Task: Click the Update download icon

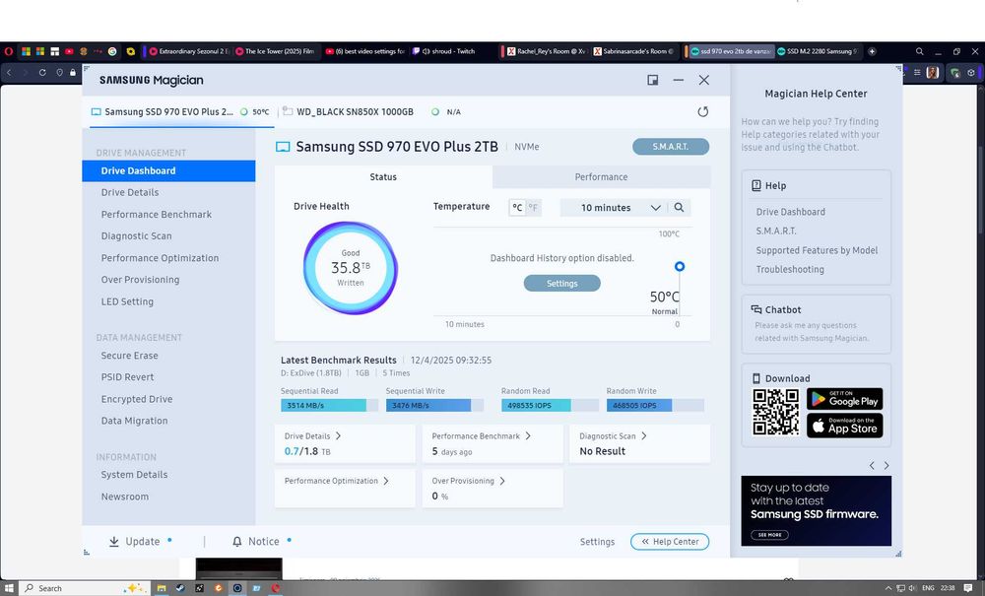Action: click(x=113, y=542)
